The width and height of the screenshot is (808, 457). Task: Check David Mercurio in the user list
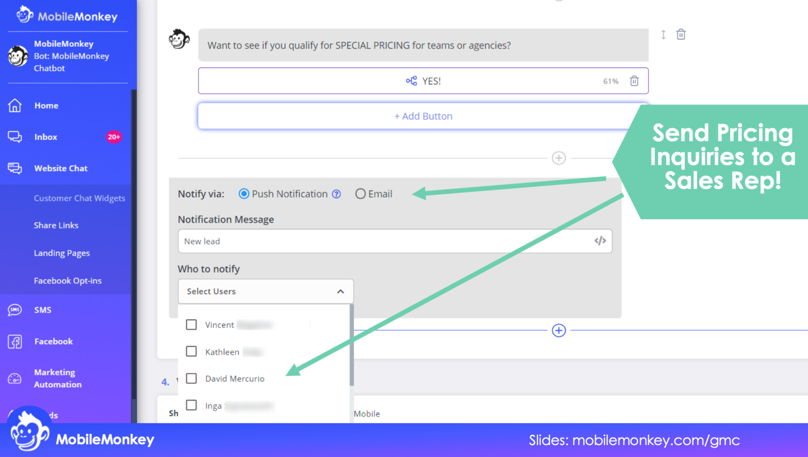[191, 378]
